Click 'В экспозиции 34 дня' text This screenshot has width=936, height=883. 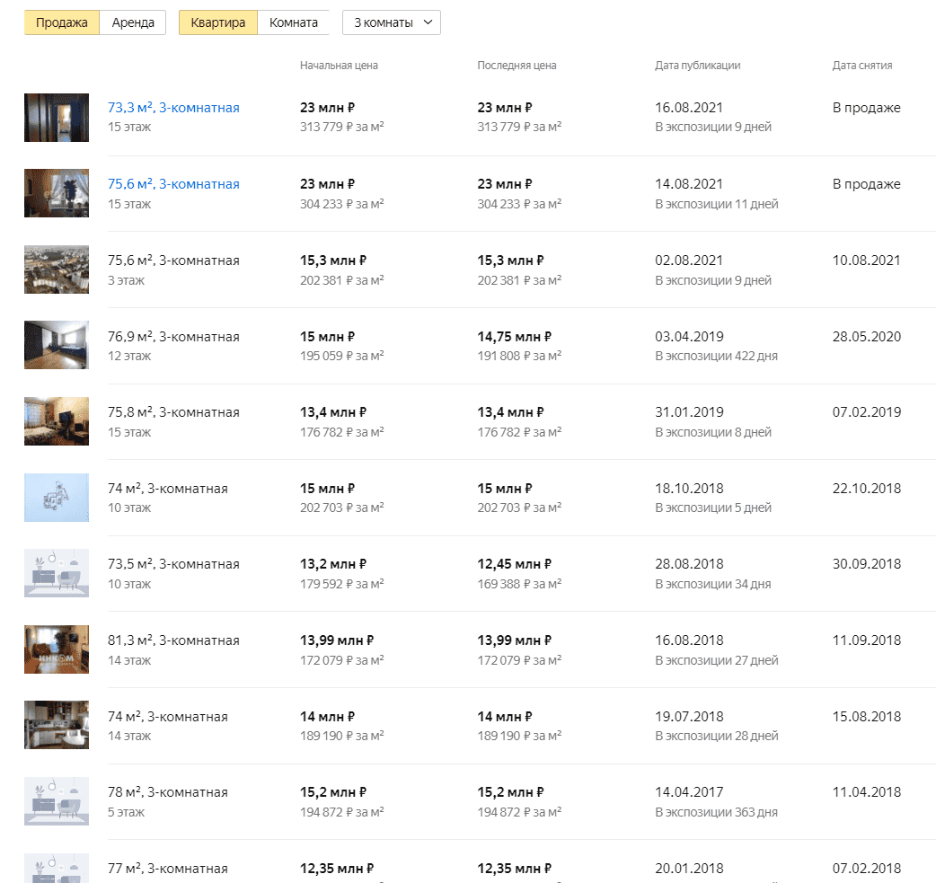pyautogui.click(x=712, y=584)
